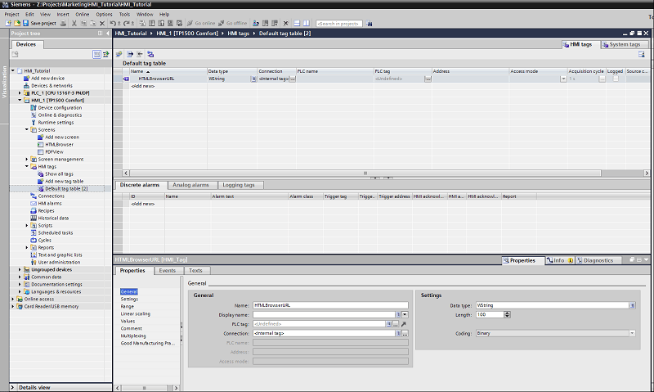The height and width of the screenshot is (392, 654).
Task: Expand the Screen management node
Action: 27,160
